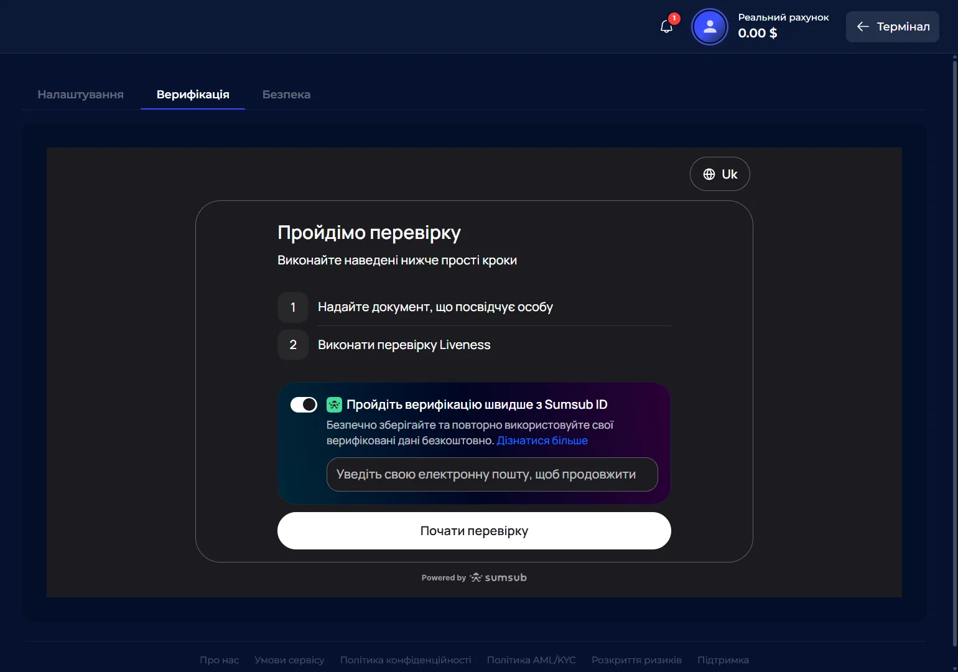Open the Uk language selector
Image resolution: width=958 pixels, height=672 pixels.
tap(720, 174)
